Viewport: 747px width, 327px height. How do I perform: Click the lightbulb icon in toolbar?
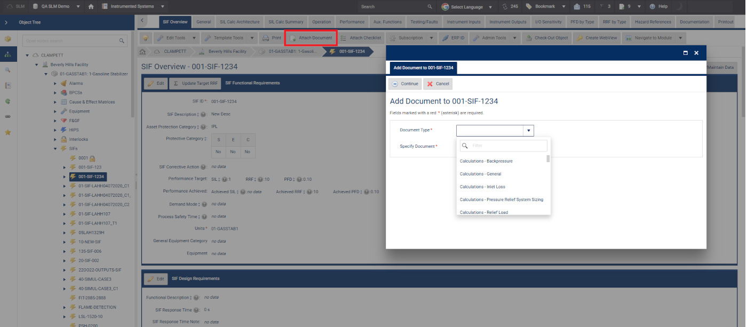point(145,38)
